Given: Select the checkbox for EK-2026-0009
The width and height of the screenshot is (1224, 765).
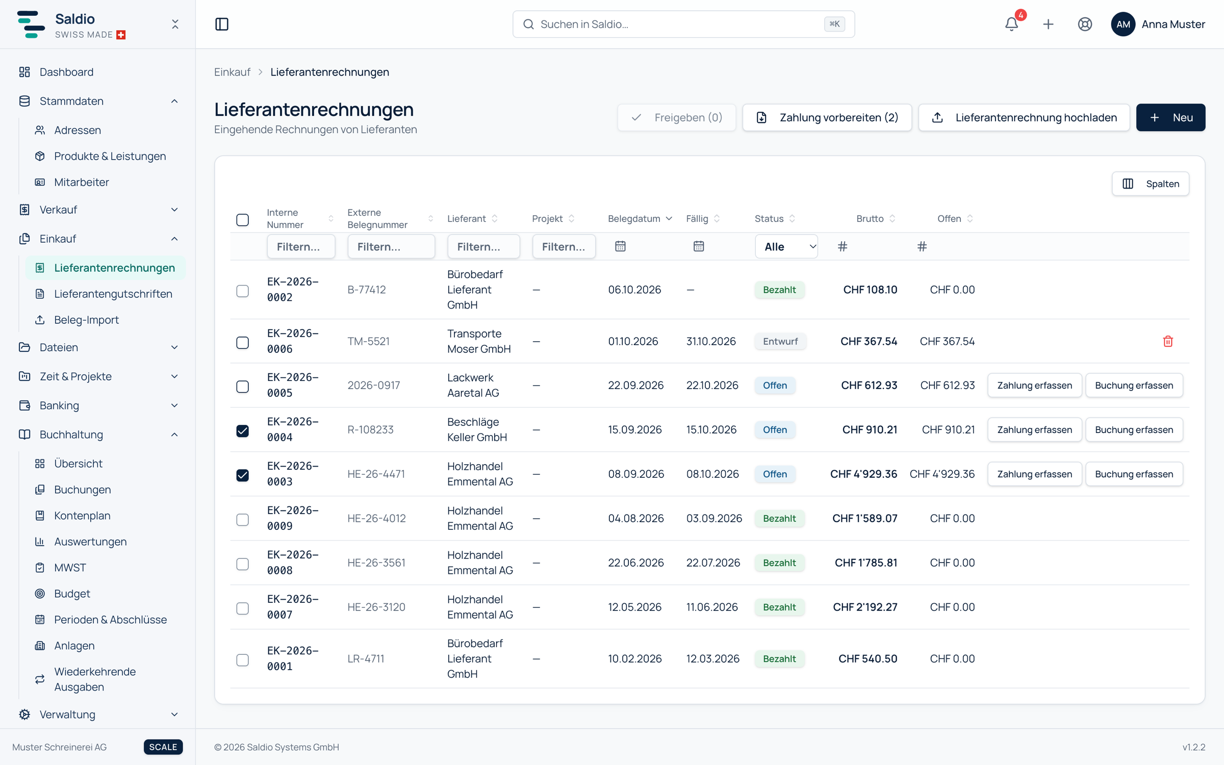Looking at the screenshot, I should pyautogui.click(x=243, y=520).
